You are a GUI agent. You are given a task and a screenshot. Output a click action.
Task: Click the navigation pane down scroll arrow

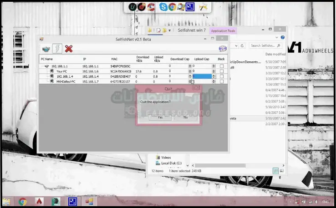tap(188, 165)
